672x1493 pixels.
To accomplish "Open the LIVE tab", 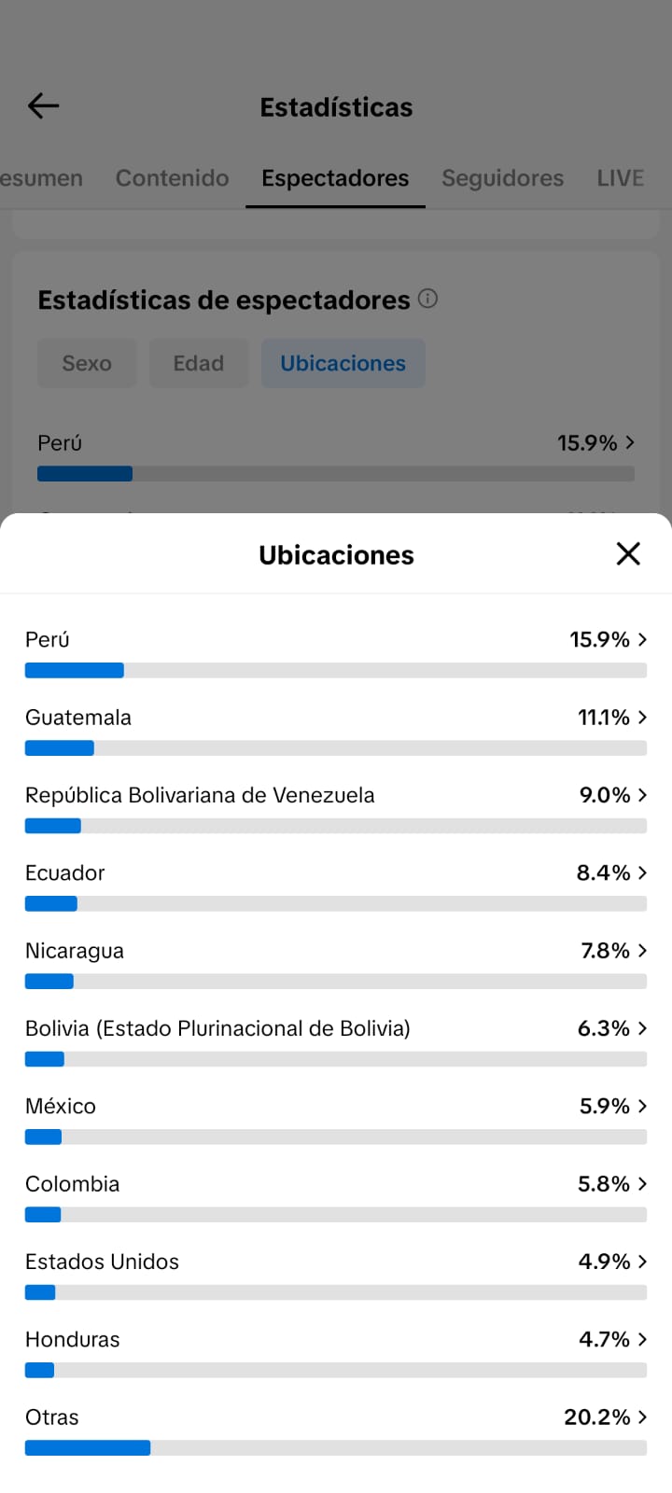I will [621, 178].
